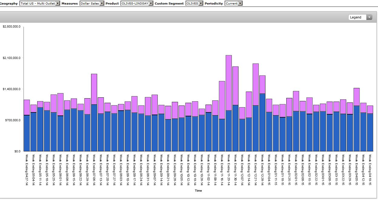The image size is (378, 201).
Task: Select the pink segment of the 04-05-15 bar
Action: tap(357, 97)
